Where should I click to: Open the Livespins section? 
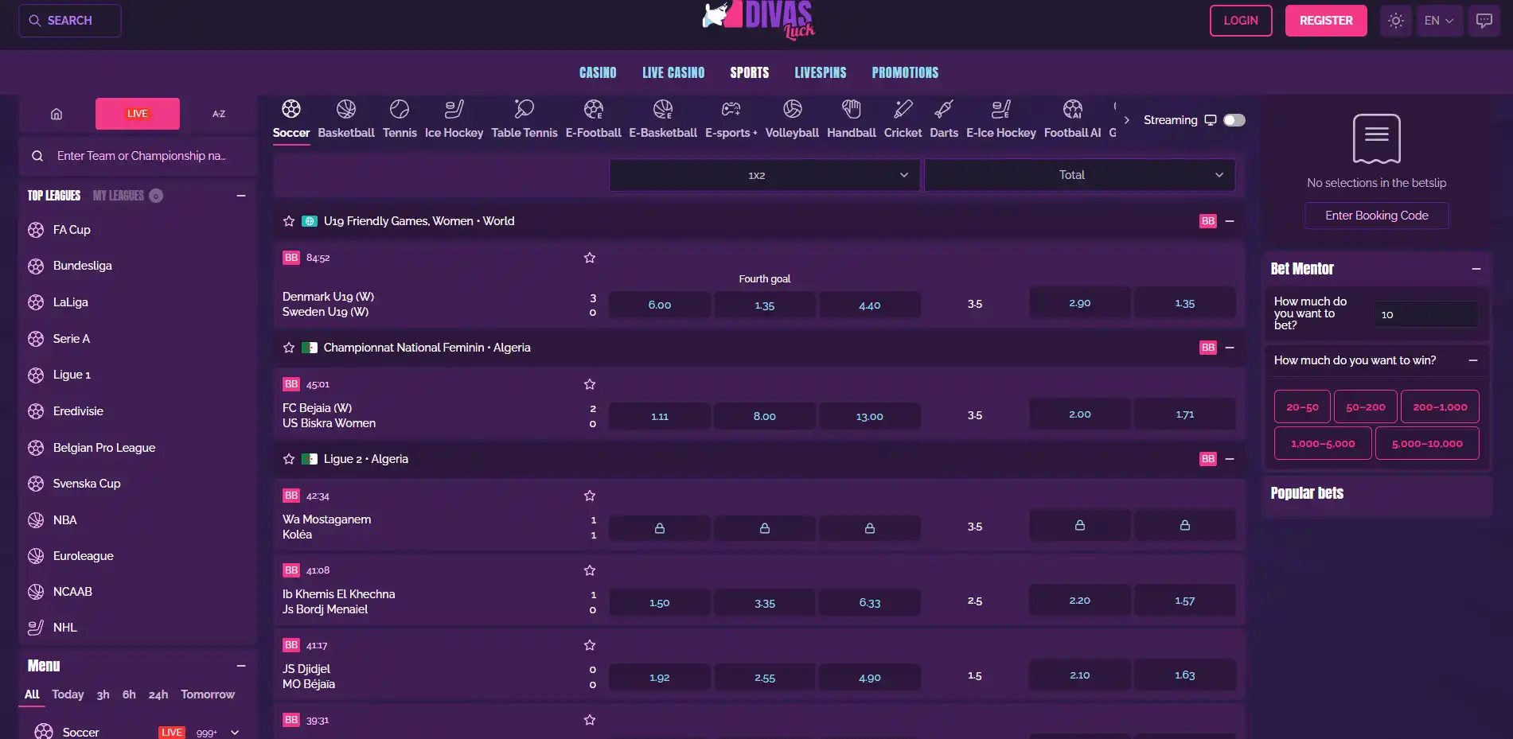pyautogui.click(x=821, y=72)
